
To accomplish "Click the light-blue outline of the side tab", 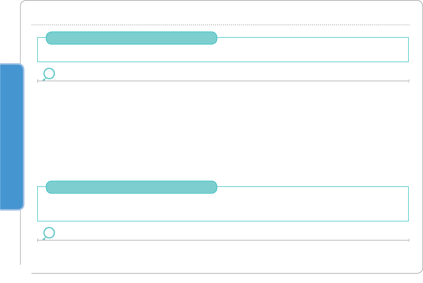I will (x=24, y=137).
